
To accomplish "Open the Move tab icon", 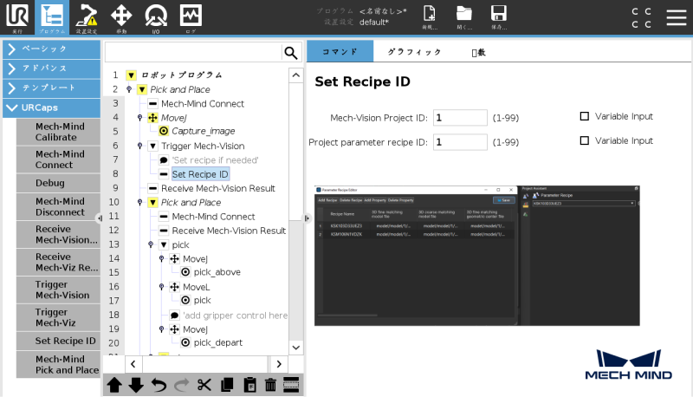I will point(121,17).
